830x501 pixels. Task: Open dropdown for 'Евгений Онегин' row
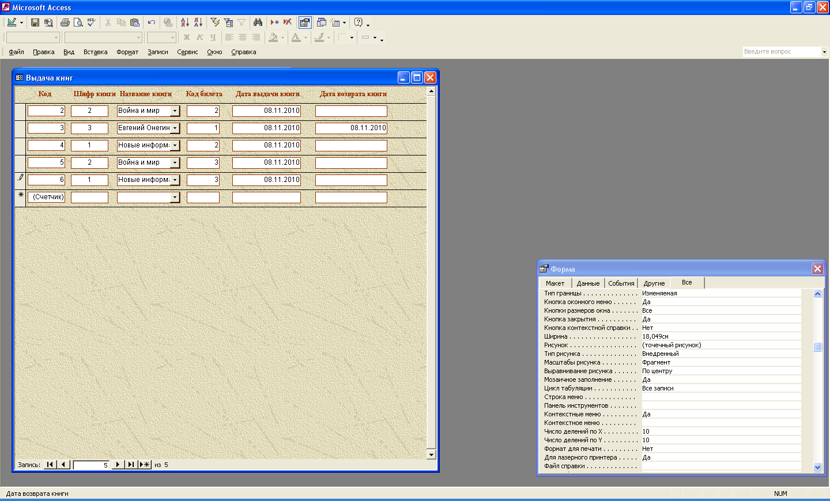175,128
